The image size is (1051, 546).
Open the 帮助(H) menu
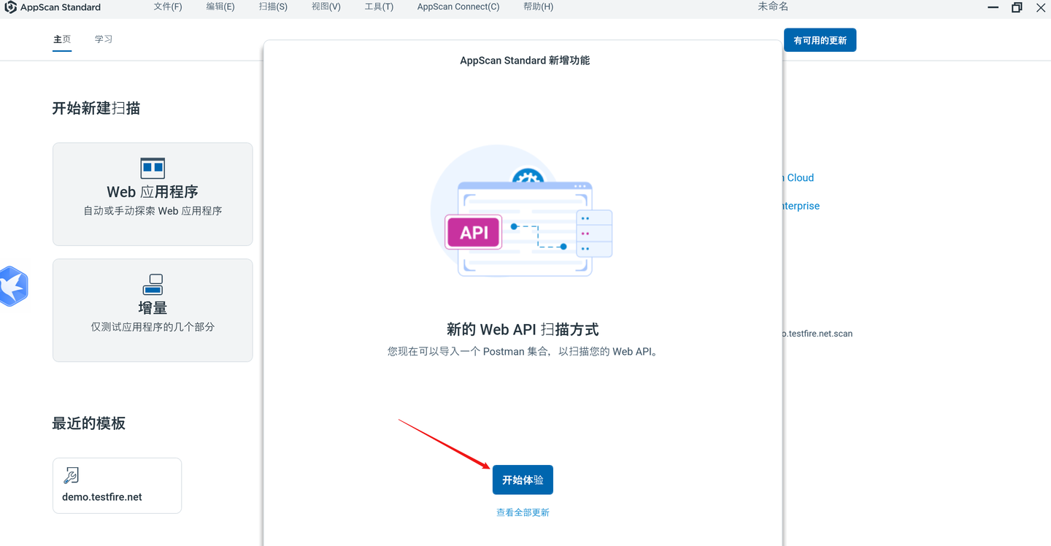[538, 7]
